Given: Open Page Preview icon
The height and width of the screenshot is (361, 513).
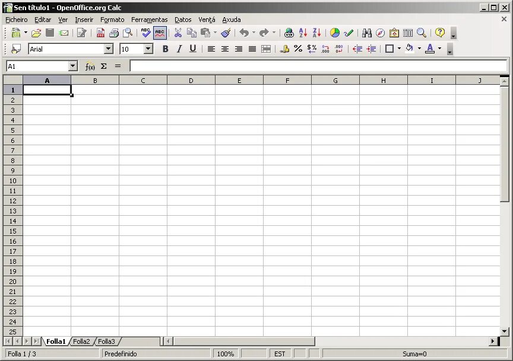Looking at the screenshot, I should coord(128,33).
